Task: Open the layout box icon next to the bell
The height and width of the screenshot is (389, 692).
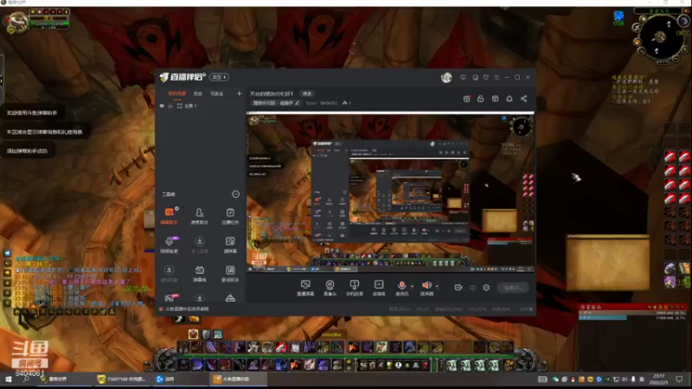Action: (x=495, y=99)
